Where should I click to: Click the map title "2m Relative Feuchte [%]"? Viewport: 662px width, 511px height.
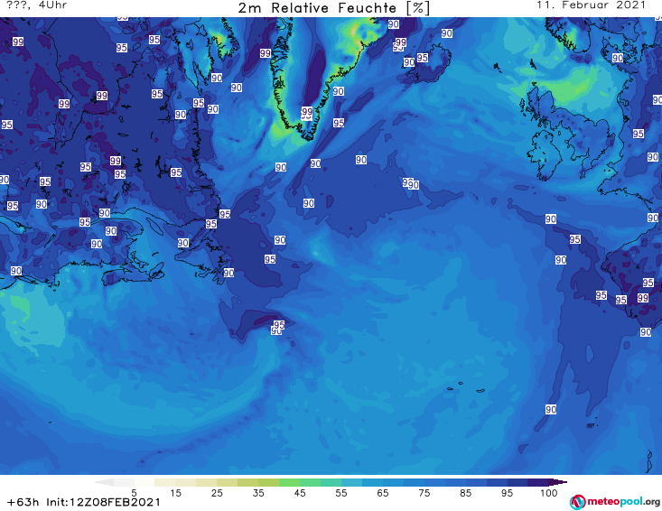(333, 8)
